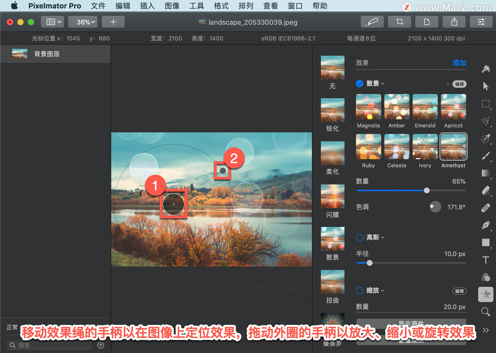Open the 图像 menu
Image resolution: width=496 pixels, height=353 pixels.
pyautogui.click(x=172, y=6)
